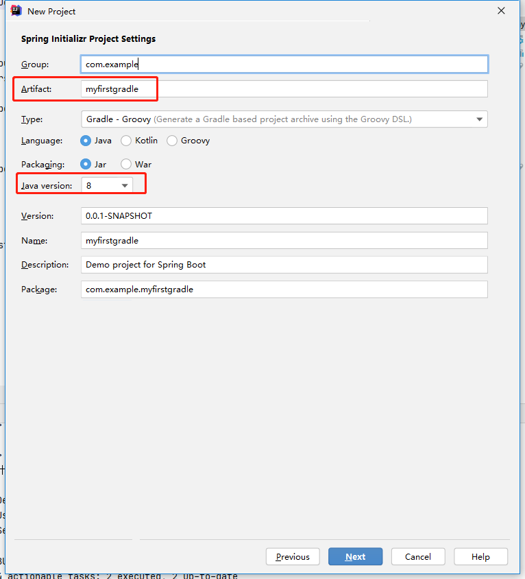Click the Language: label
This screenshot has width=525, height=579.
42,141
